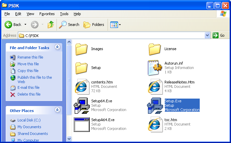Open the Views dropdown button
231x143 pixels.
pos(116,25)
